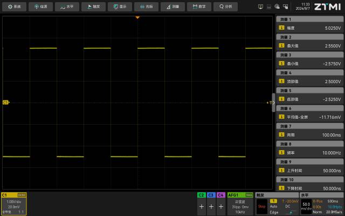Click the AFG1 正弦波 waveform type
The image size is (345, 216).
[240, 202]
